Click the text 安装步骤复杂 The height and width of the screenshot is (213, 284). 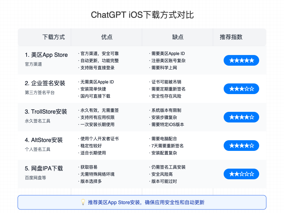coord(164,118)
